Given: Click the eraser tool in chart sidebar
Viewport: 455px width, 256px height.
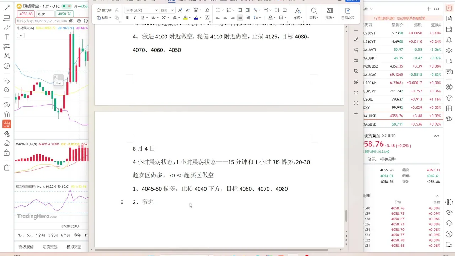Looking at the screenshot, I should point(6,143).
